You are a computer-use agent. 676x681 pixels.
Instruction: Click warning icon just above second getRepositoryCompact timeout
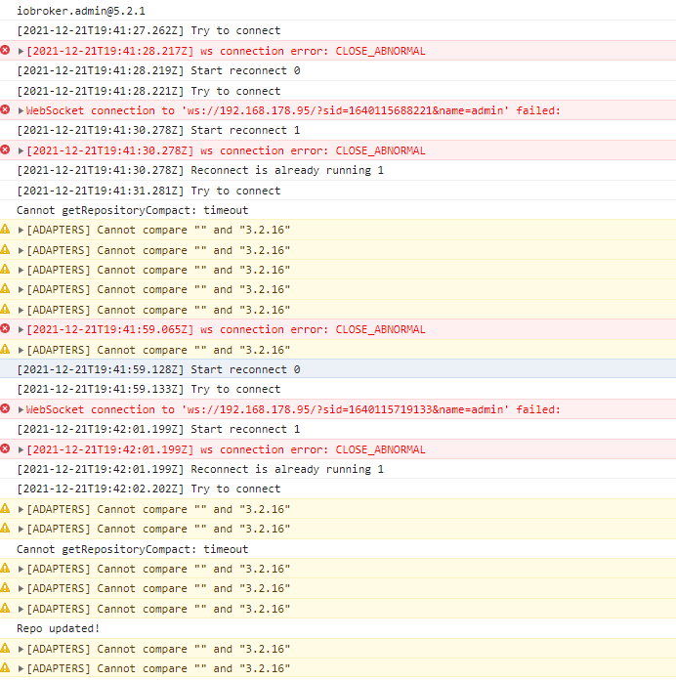5,529
